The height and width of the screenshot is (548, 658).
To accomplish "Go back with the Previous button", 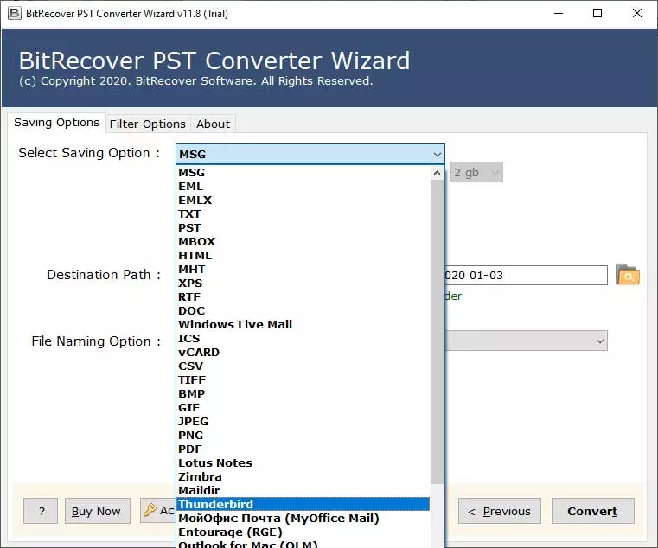I will 500,511.
